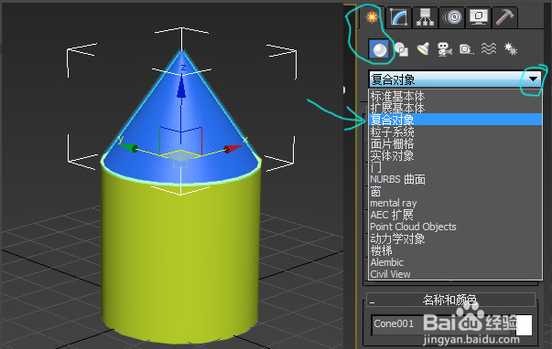Choose AEC 扩展 from the list

point(455,215)
